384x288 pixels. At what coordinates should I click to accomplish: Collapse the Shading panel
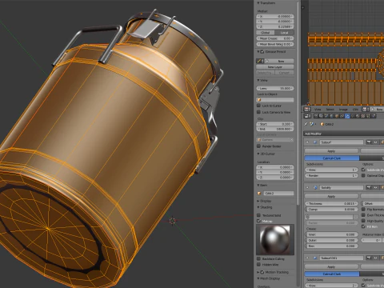click(x=258, y=207)
